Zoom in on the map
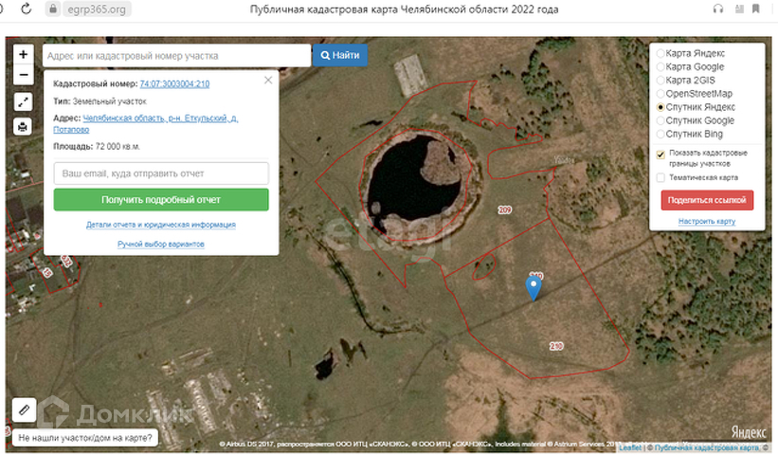The width and height of the screenshot is (778, 455). point(24,55)
